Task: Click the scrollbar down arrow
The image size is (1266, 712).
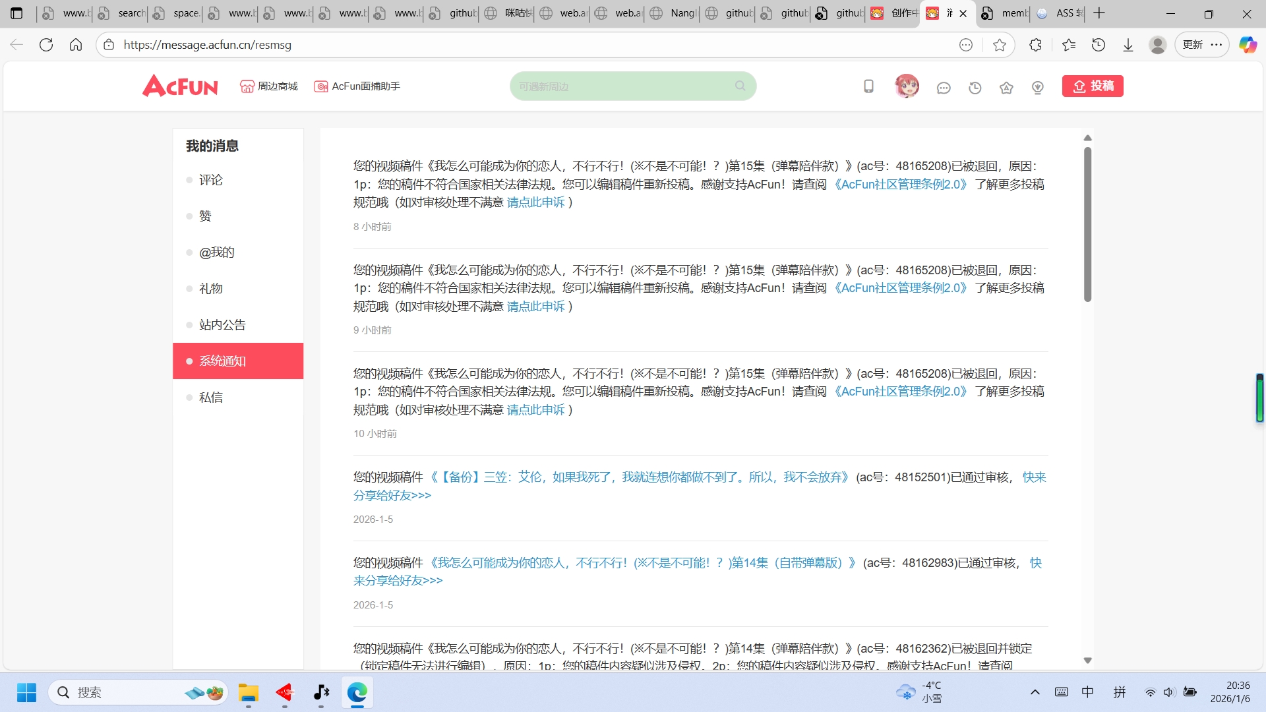Action: pos(1087,660)
